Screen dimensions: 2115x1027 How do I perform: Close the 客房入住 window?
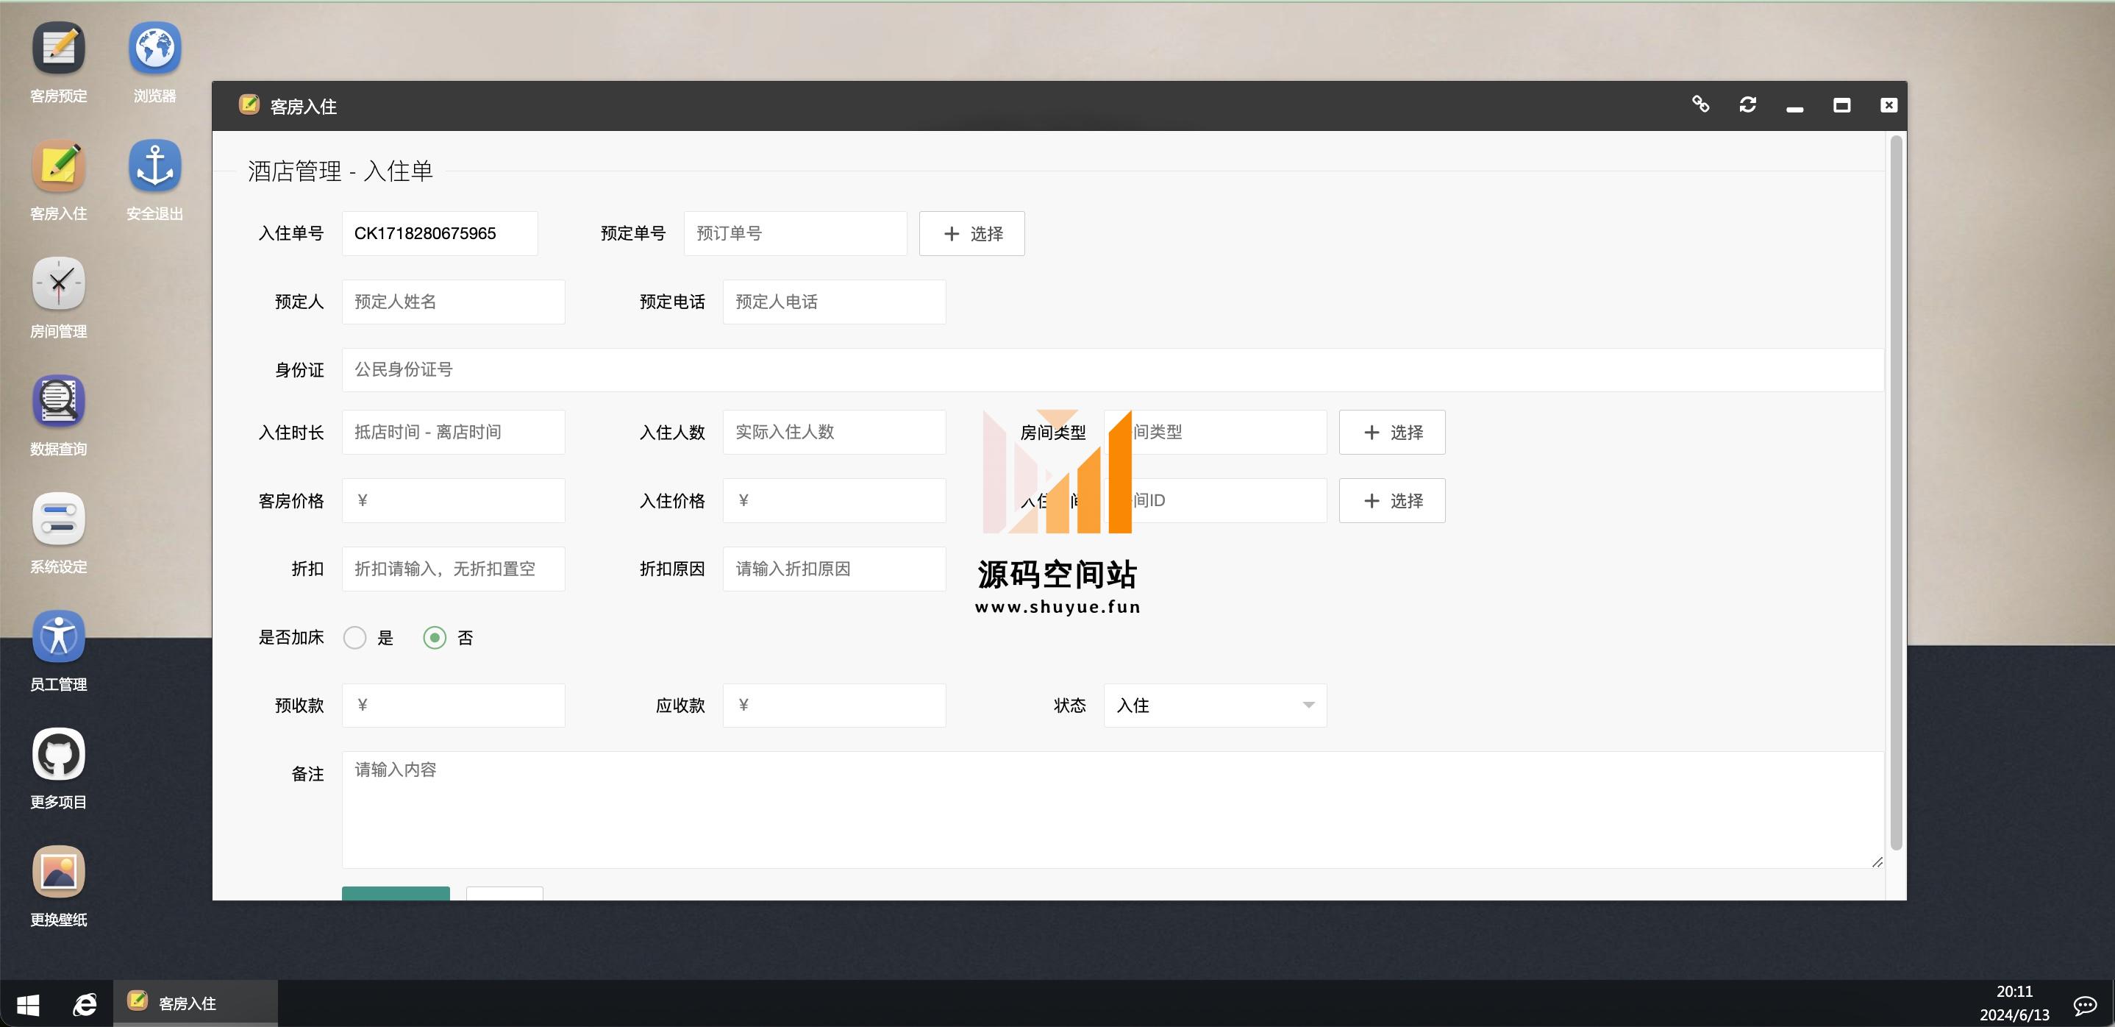pyautogui.click(x=1888, y=105)
